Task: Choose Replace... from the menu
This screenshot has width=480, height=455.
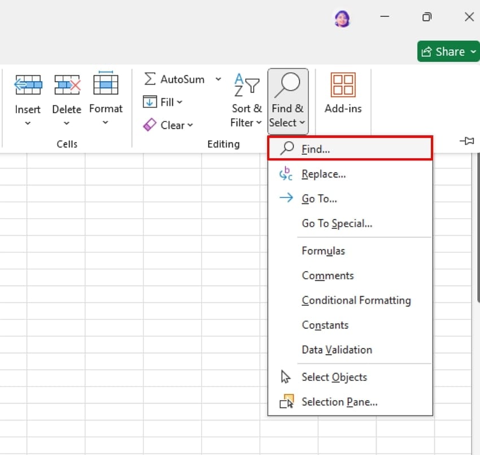Action: [x=350, y=174]
